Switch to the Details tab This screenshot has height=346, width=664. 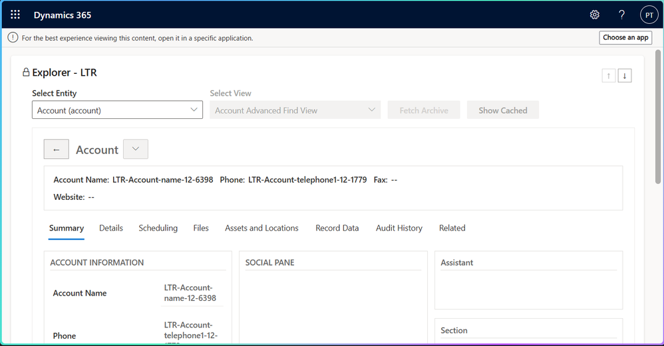(111, 228)
